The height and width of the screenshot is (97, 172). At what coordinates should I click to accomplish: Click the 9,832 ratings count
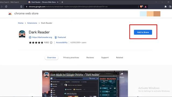coord(46,43)
